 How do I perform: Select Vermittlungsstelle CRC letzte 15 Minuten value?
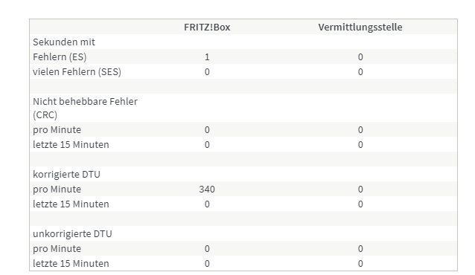tap(360, 145)
